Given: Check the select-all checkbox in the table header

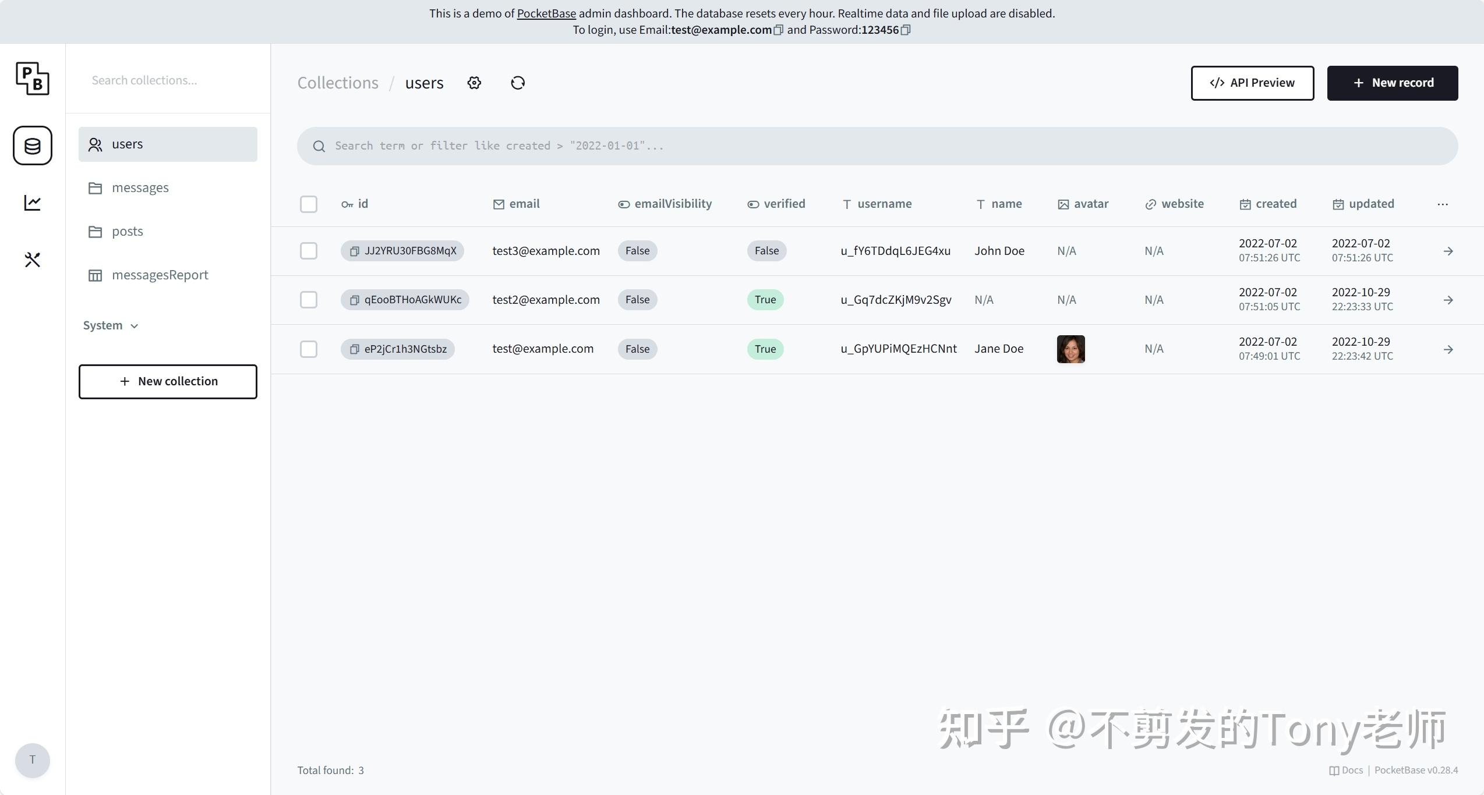Looking at the screenshot, I should click(x=308, y=204).
